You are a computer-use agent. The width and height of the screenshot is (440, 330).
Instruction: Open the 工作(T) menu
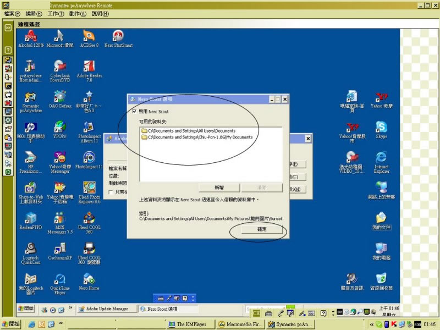(56, 14)
